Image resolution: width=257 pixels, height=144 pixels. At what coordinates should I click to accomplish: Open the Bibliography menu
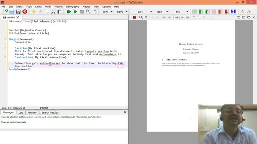pos(73,6)
